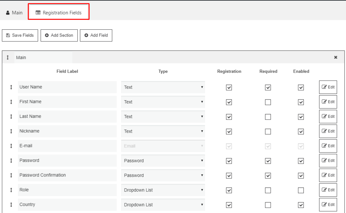Expand the Role field type dropdown
The image size is (346, 213).
[x=163, y=190]
